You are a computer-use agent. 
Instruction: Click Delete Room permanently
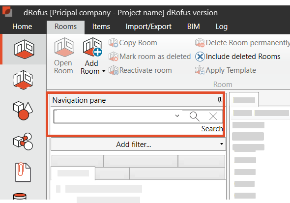pos(242,43)
